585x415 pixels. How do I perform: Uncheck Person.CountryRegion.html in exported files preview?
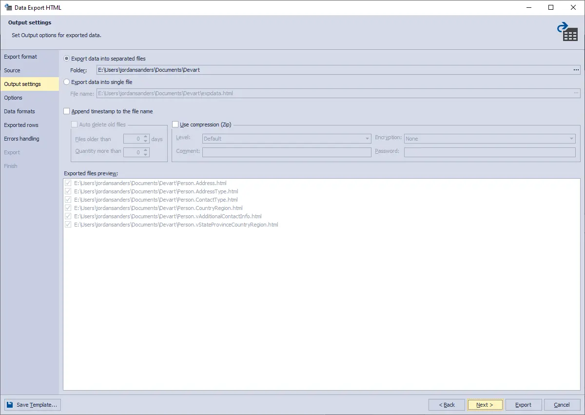(68, 208)
